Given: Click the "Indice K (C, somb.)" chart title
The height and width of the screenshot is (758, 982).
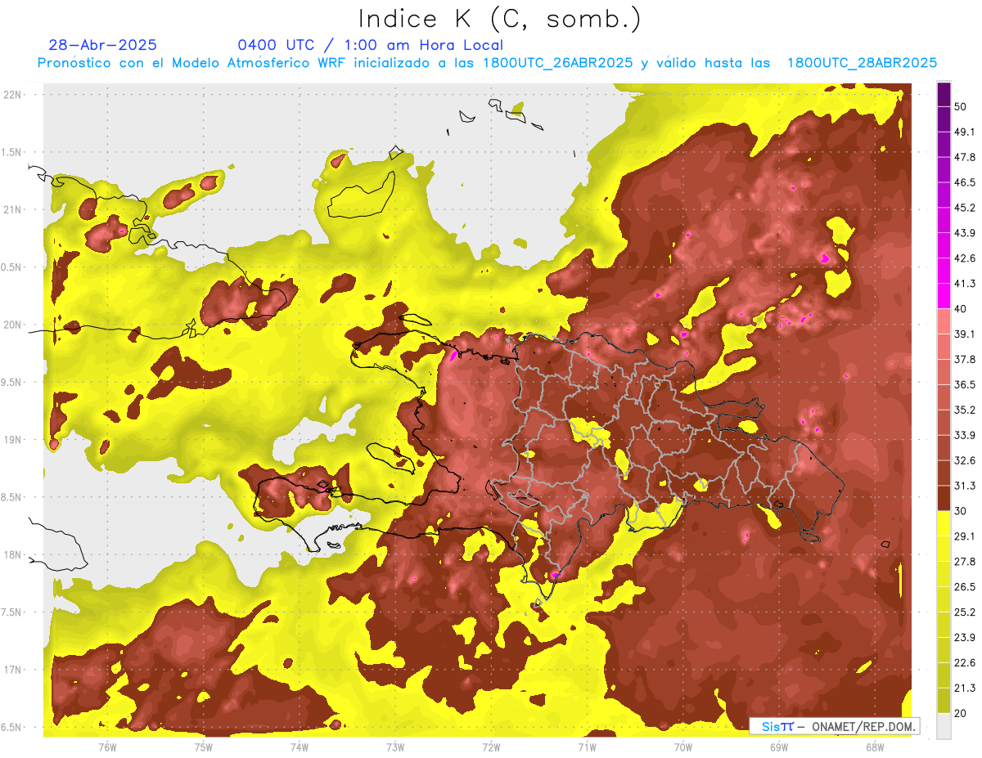Looking at the screenshot, I should [x=499, y=18].
